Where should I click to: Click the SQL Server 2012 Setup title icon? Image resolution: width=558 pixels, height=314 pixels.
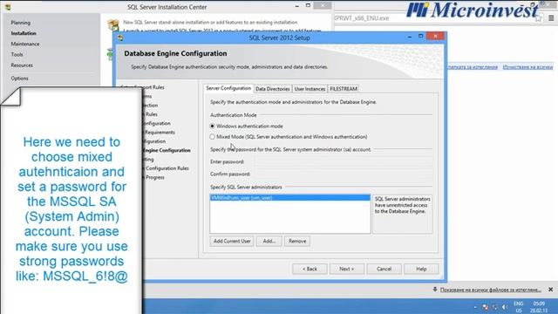[x=120, y=38]
